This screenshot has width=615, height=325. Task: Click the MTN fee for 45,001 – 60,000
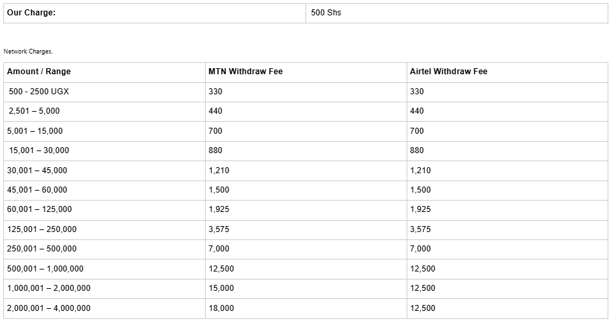click(219, 190)
